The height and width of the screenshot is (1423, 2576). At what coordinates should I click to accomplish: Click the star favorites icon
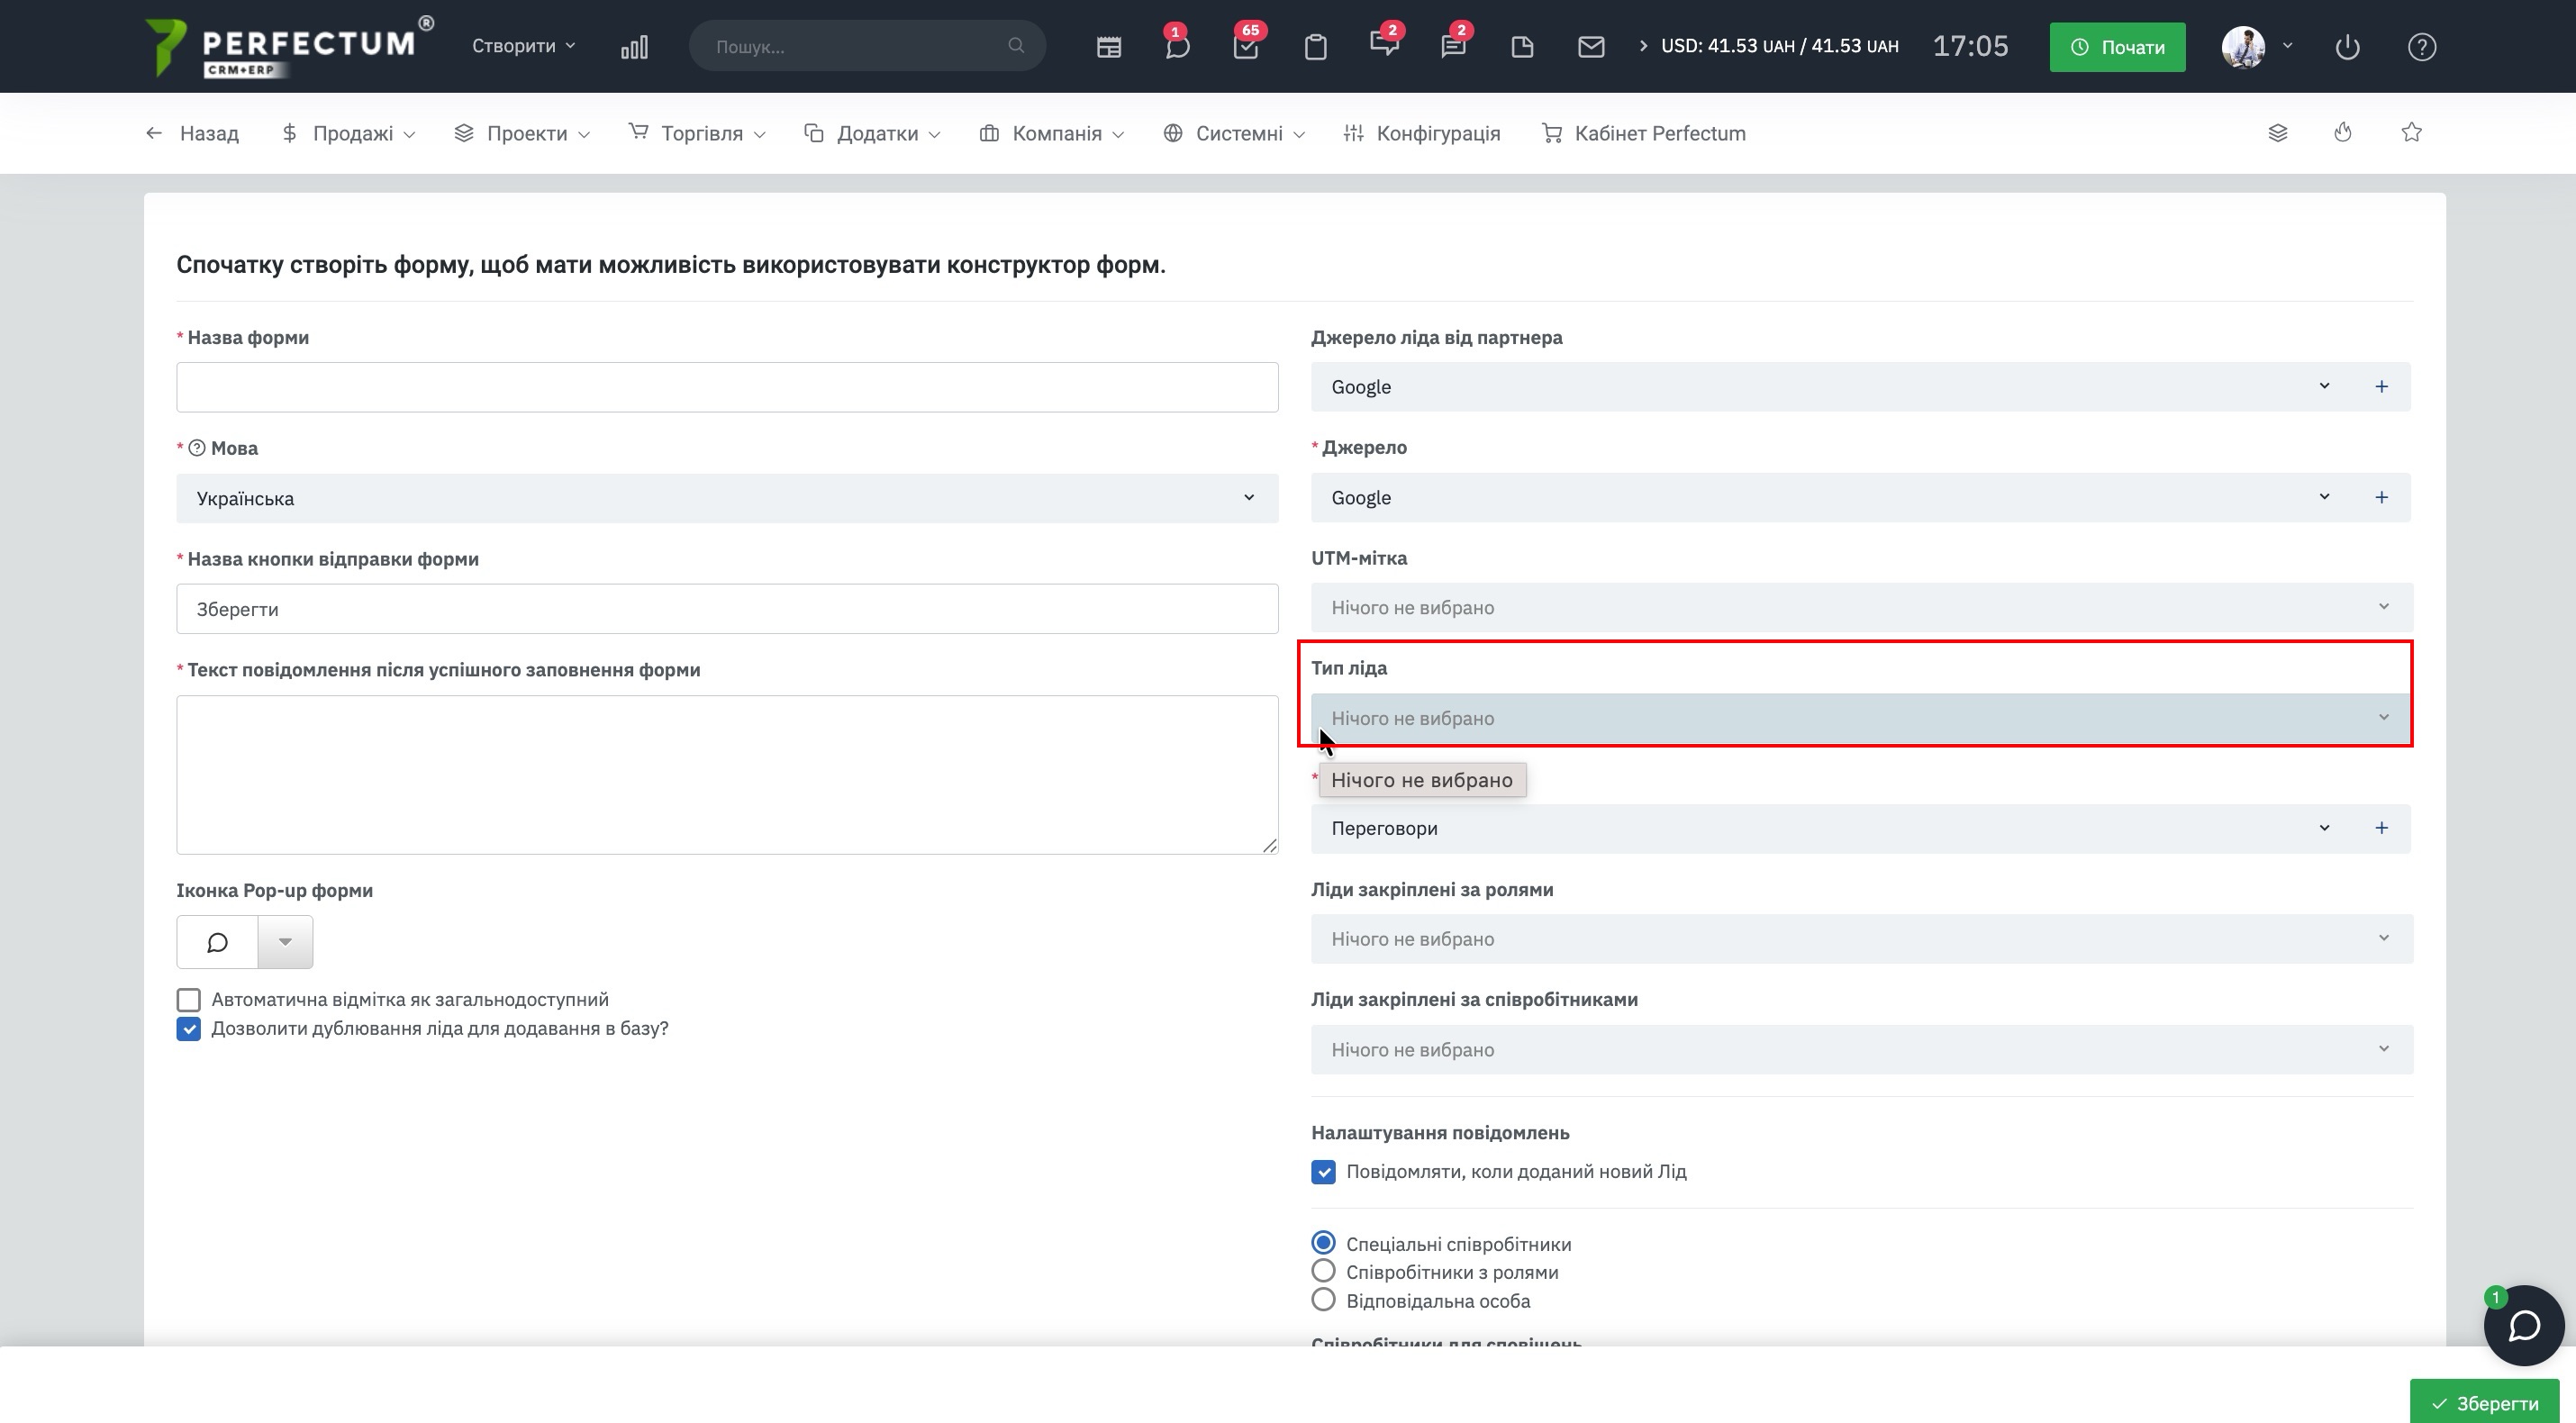point(2411,133)
